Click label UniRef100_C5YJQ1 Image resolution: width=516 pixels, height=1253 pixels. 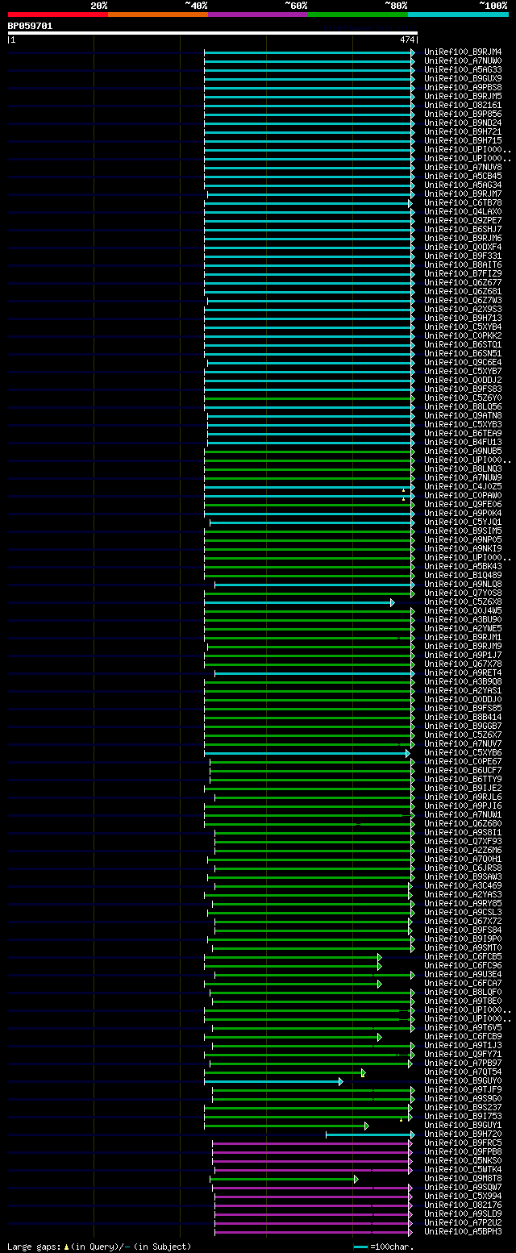463,522
